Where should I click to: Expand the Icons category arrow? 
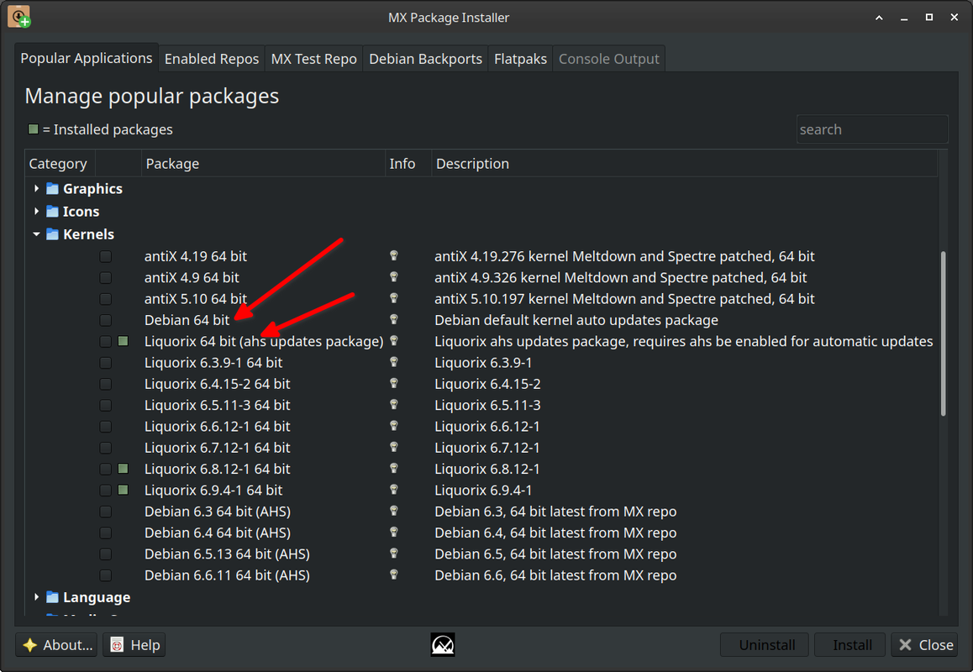coord(37,212)
